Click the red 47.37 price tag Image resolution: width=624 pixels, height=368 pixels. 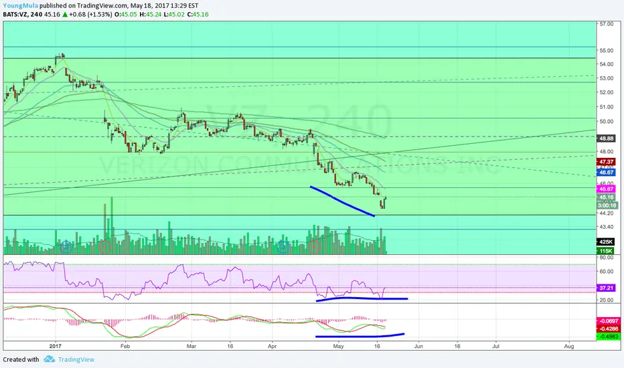tap(606, 162)
